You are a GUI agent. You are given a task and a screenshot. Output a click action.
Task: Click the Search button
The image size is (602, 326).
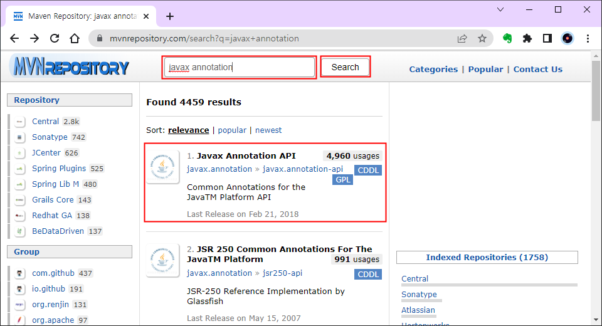(345, 67)
